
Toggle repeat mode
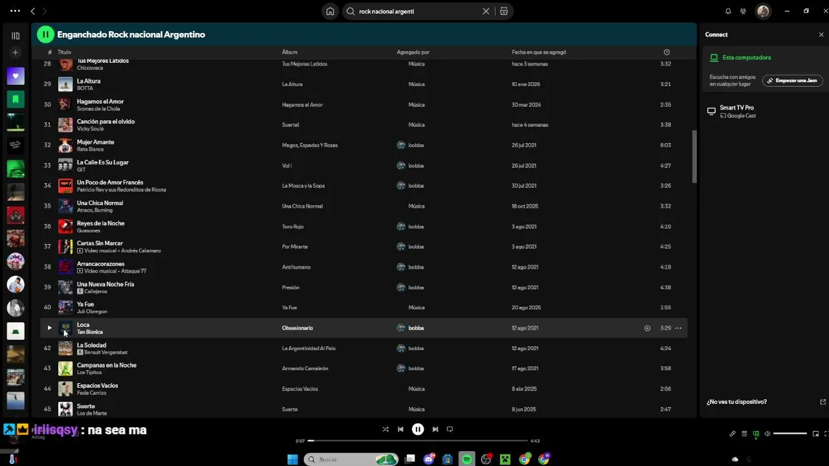[449, 429]
